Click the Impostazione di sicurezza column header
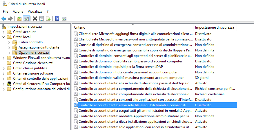This screenshot has width=254, height=130. point(215,27)
